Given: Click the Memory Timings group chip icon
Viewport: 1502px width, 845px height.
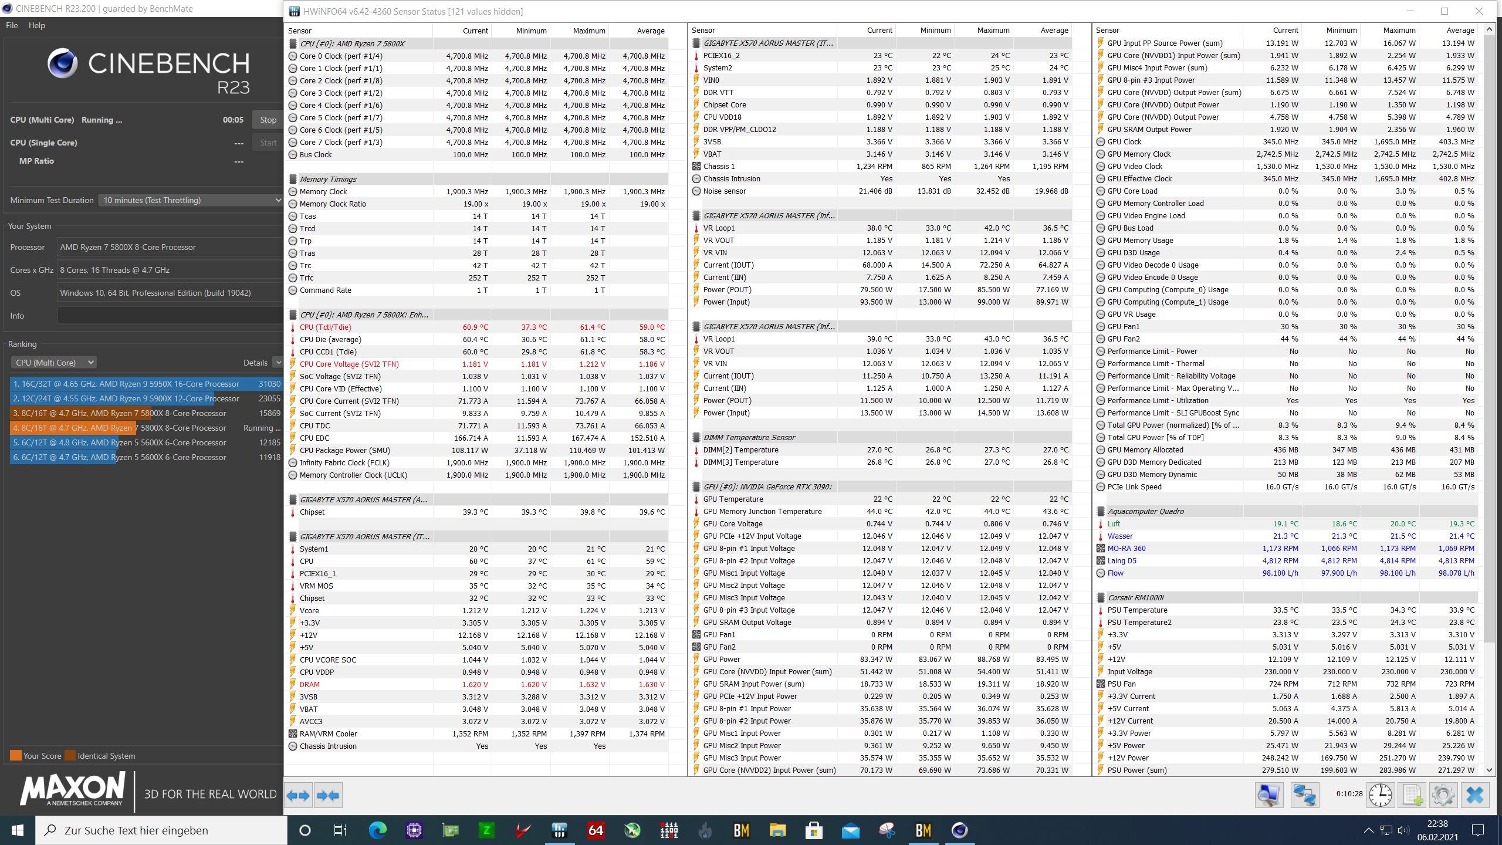Looking at the screenshot, I should tap(293, 179).
